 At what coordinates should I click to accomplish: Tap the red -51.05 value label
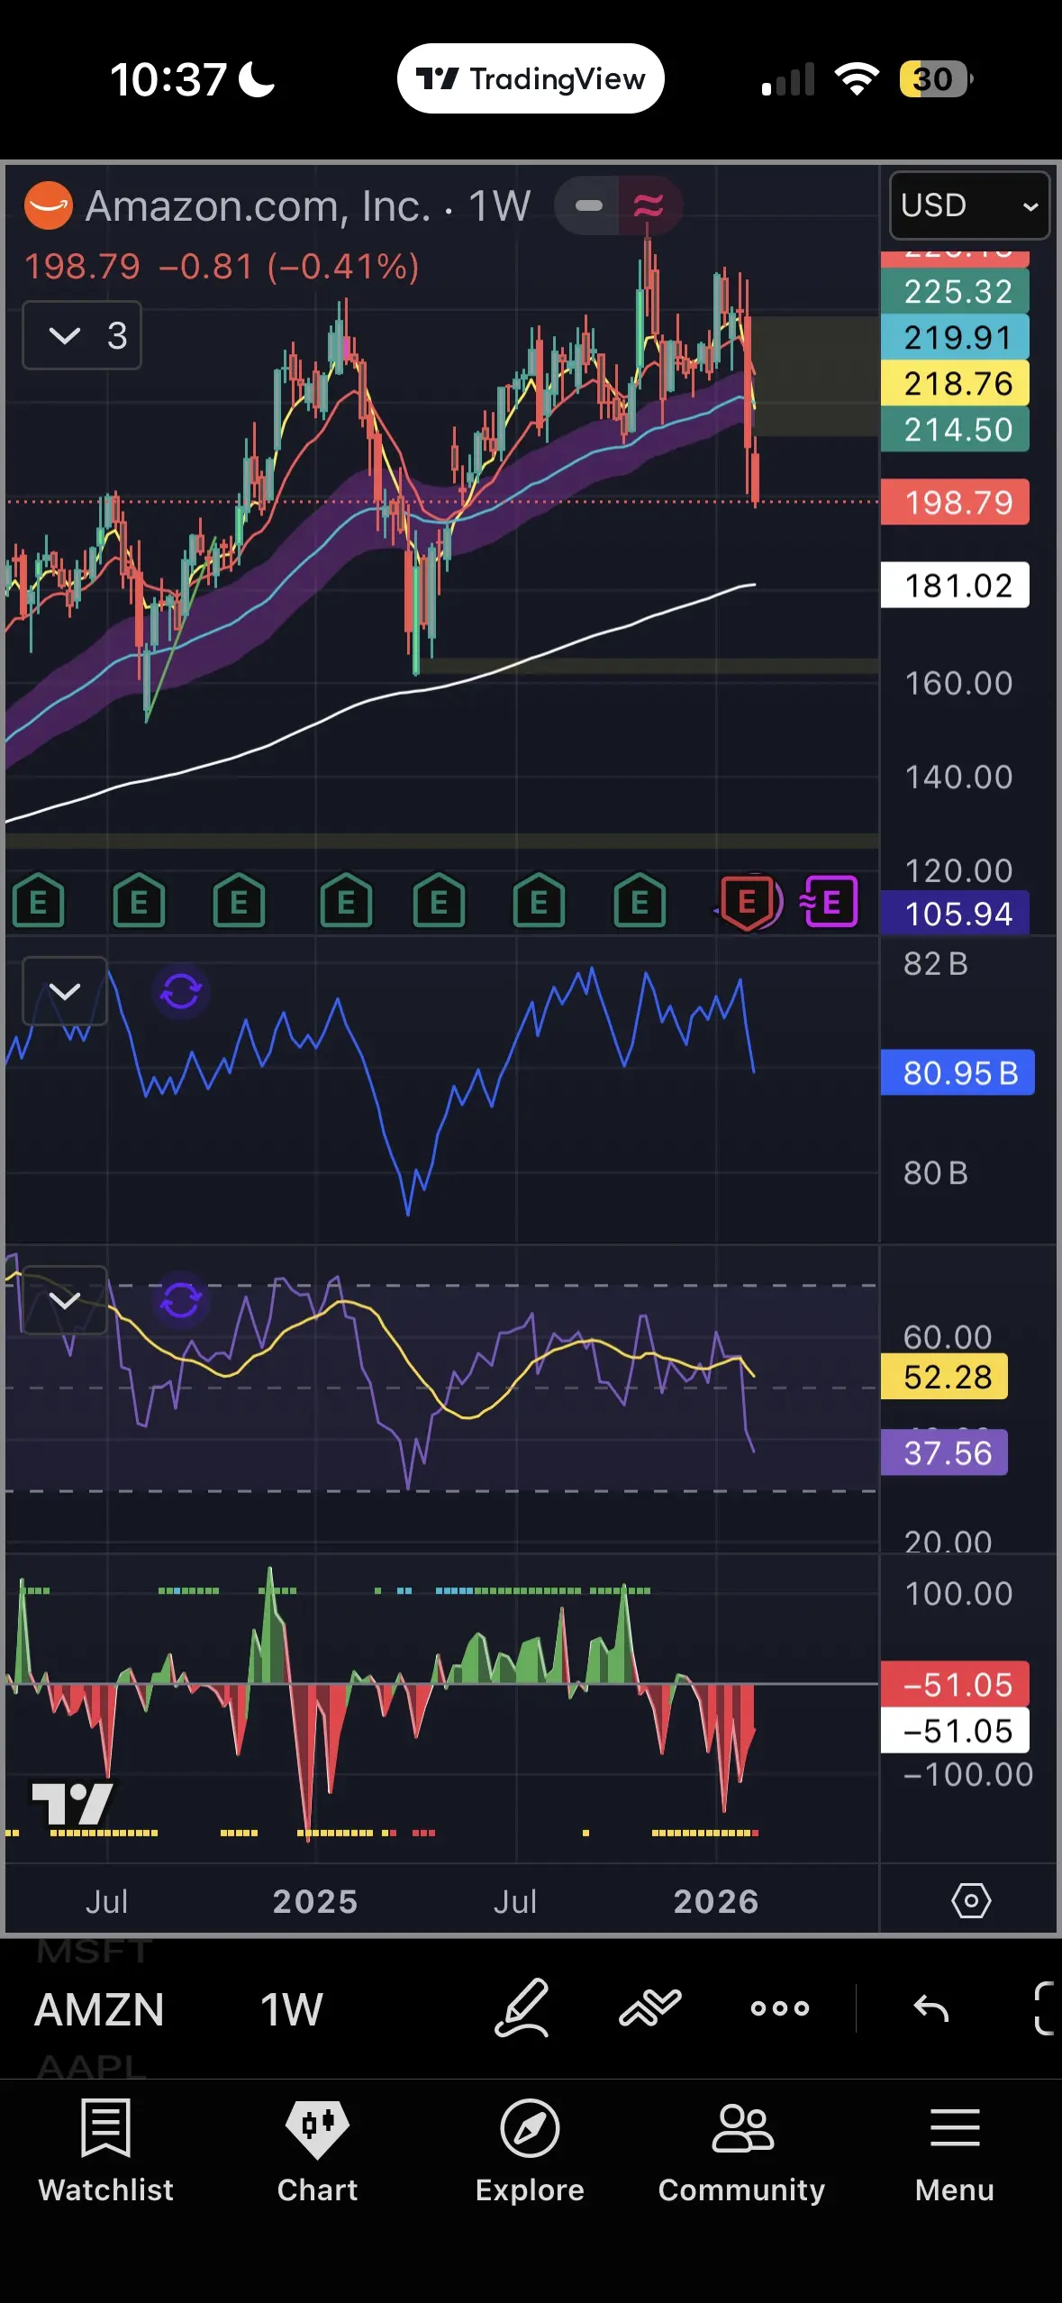pyautogui.click(x=955, y=1684)
